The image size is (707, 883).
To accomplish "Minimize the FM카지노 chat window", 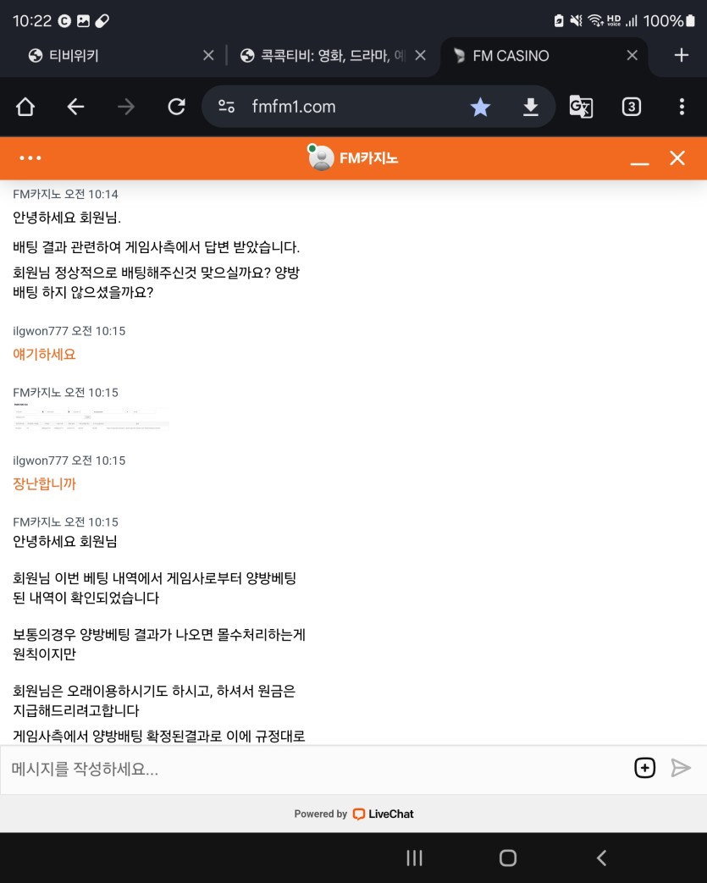I will pyautogui.click(x=639, y=159).
